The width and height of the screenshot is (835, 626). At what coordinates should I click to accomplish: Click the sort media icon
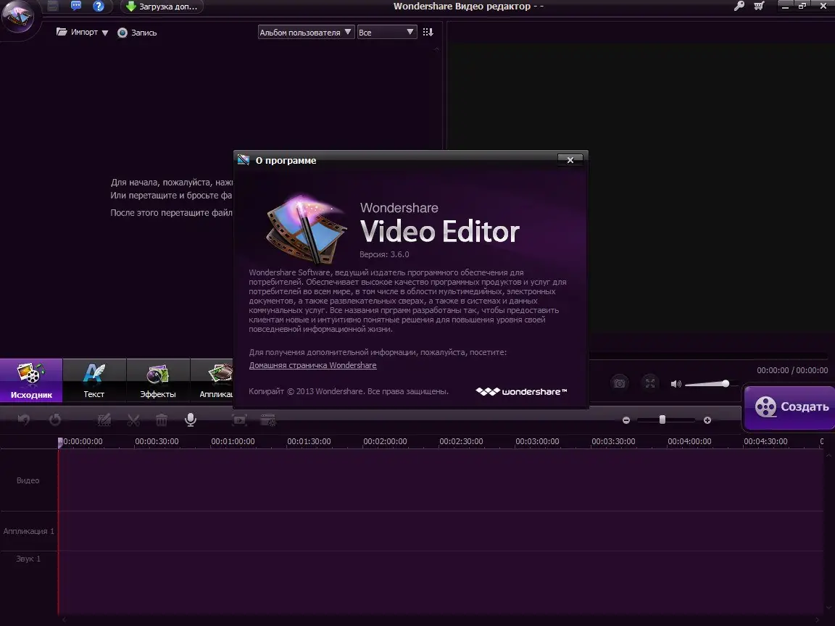(428, 33)
